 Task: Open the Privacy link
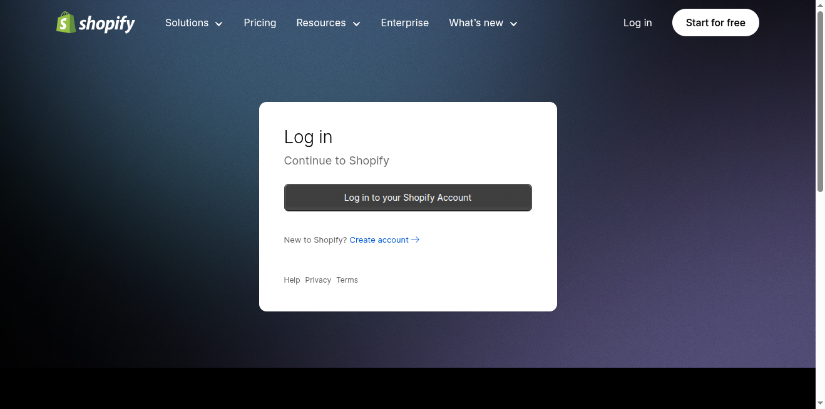pyautogui.click(x=318, y=280)
